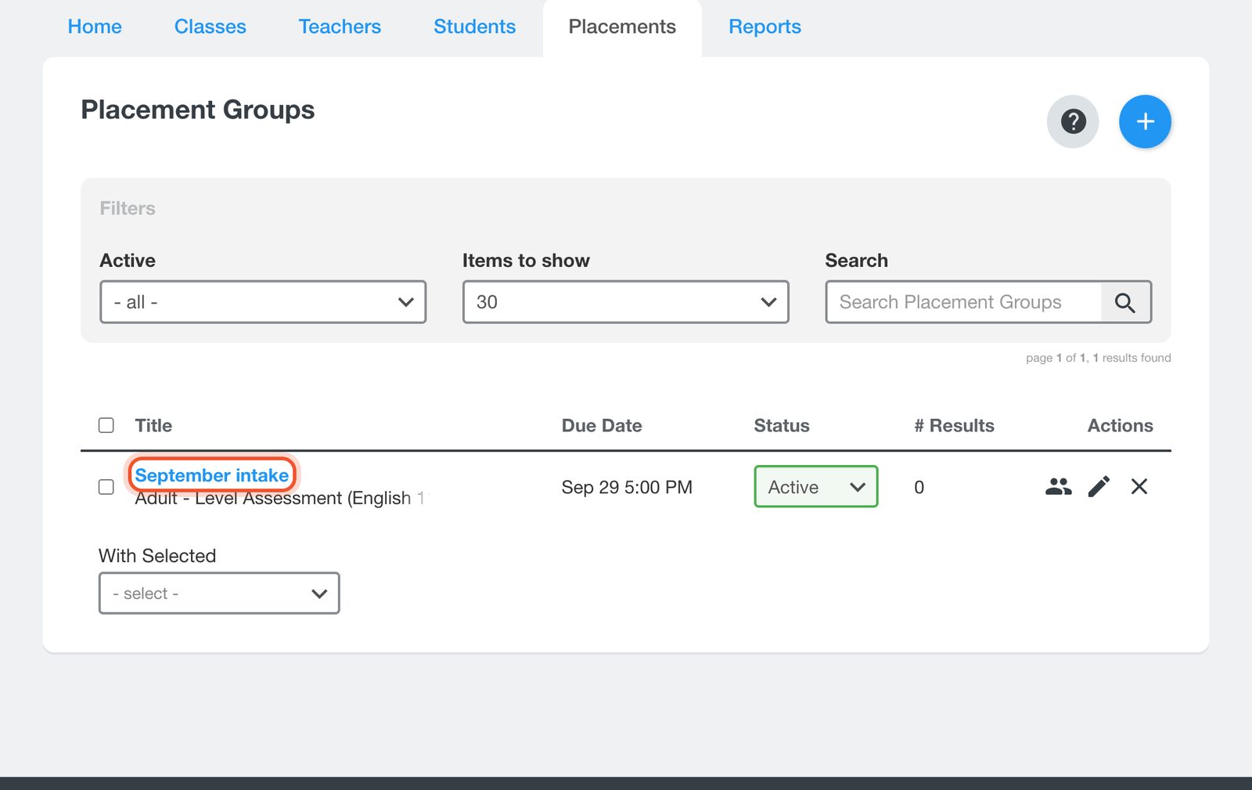
Task: Navigate to the Students tab
Action: (475, 27)
